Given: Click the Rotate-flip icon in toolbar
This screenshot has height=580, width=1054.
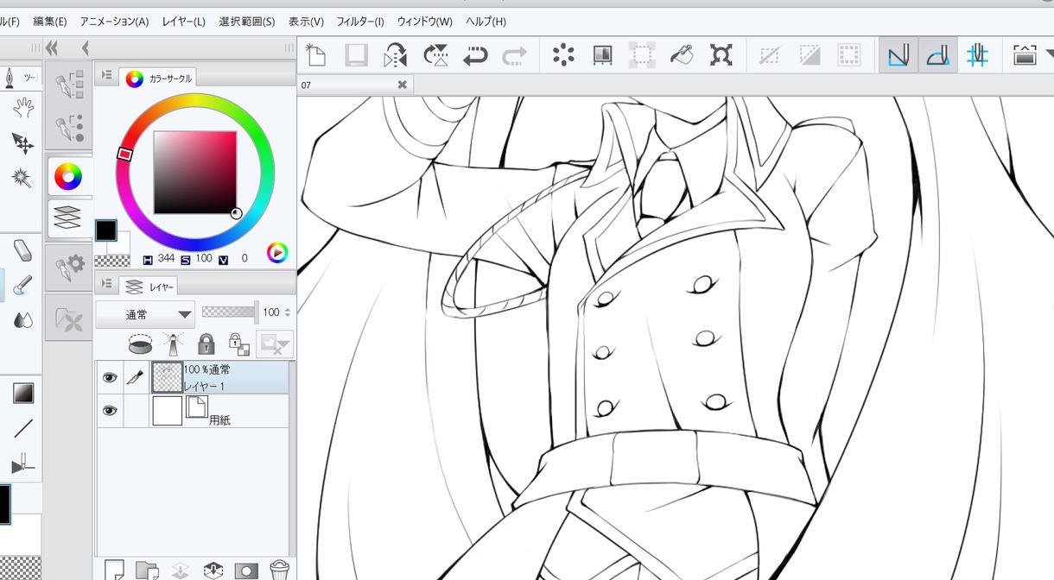Looking at the screenshot, I should (396, 56).
